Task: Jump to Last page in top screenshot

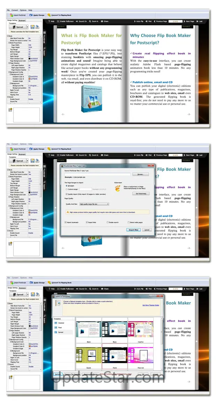Action: pos(199,21)
